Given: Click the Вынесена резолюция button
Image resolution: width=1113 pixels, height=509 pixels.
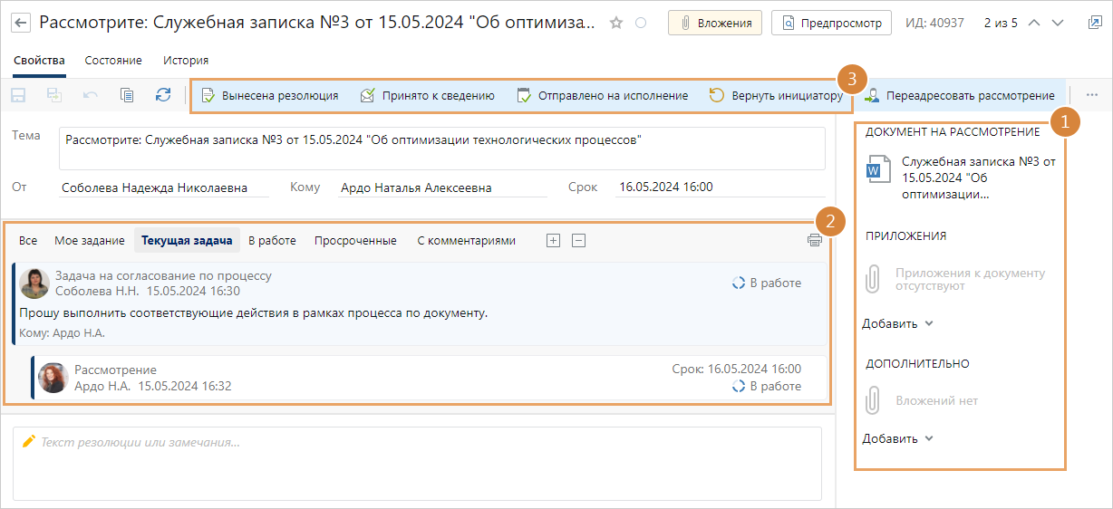Looking at the screenshot, I should click(270, 95).
